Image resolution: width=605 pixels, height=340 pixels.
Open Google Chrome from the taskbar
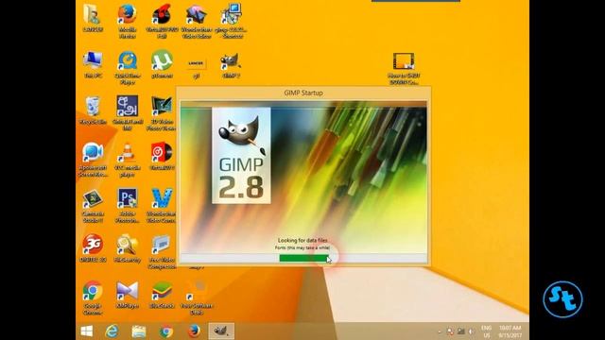166,331
